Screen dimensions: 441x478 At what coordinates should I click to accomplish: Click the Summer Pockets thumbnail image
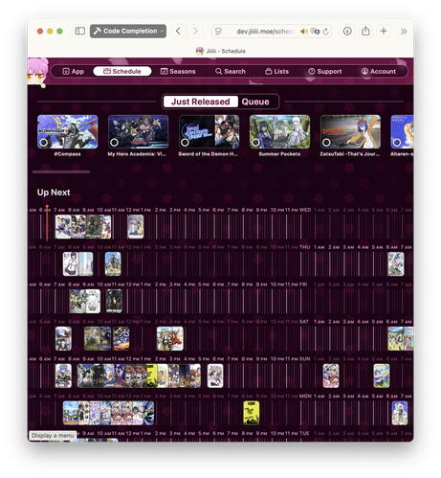click(279, 131)
